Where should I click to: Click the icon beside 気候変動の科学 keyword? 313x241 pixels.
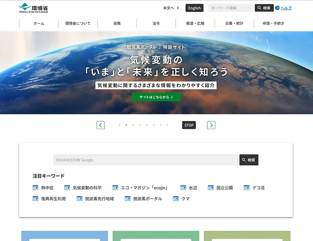[x=67, y=188]
